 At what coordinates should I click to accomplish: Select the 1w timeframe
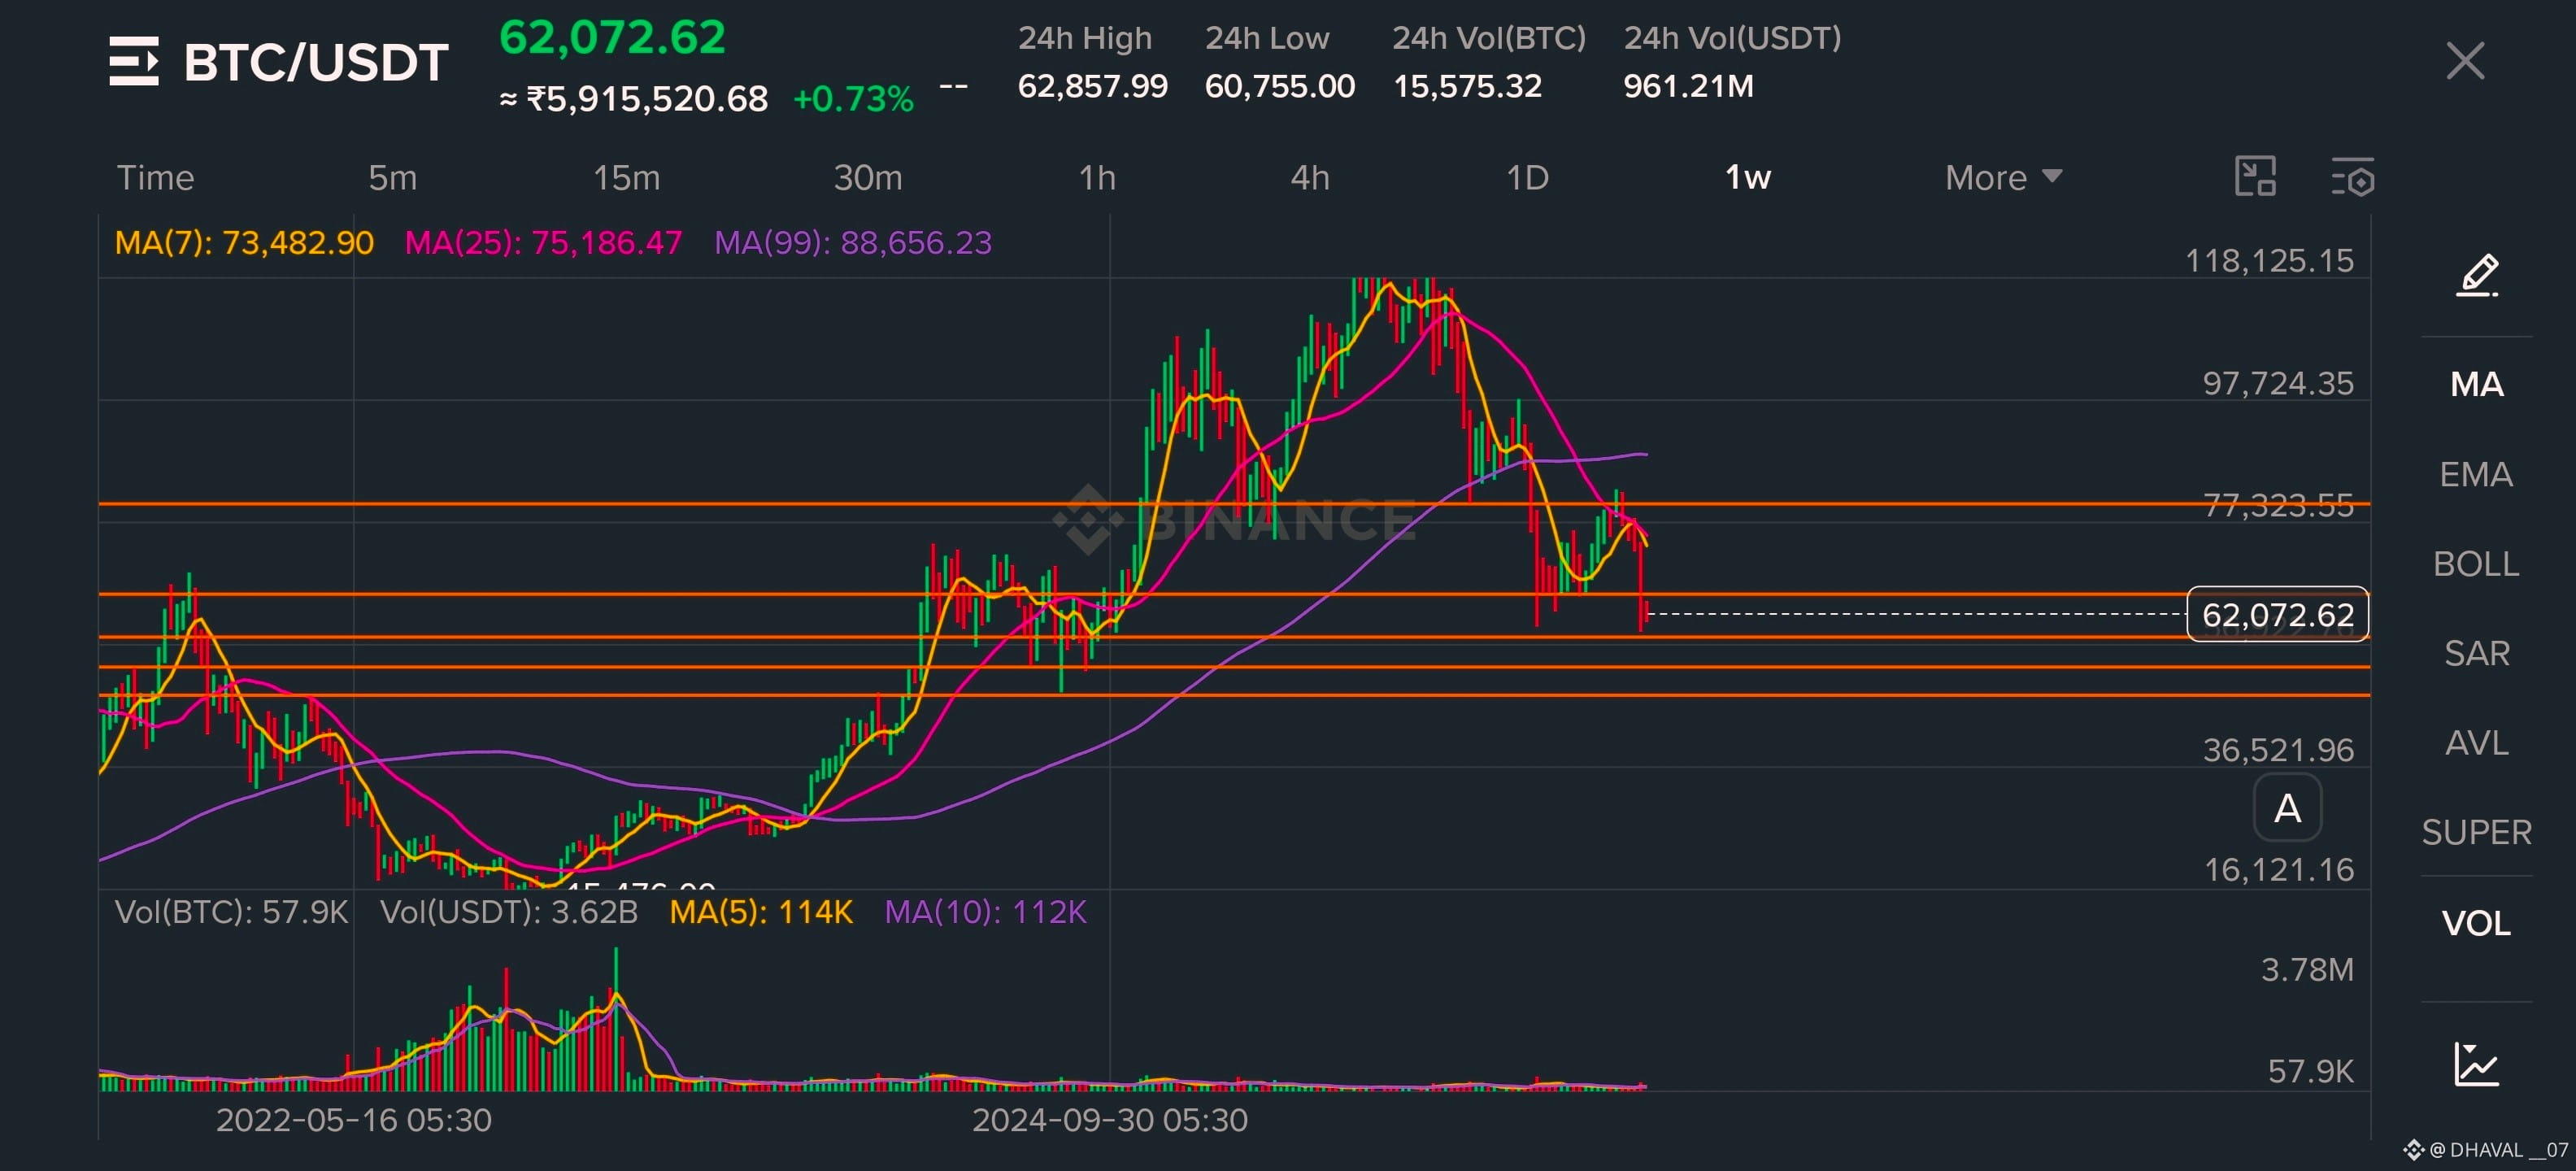click(x=1748, y=178)
